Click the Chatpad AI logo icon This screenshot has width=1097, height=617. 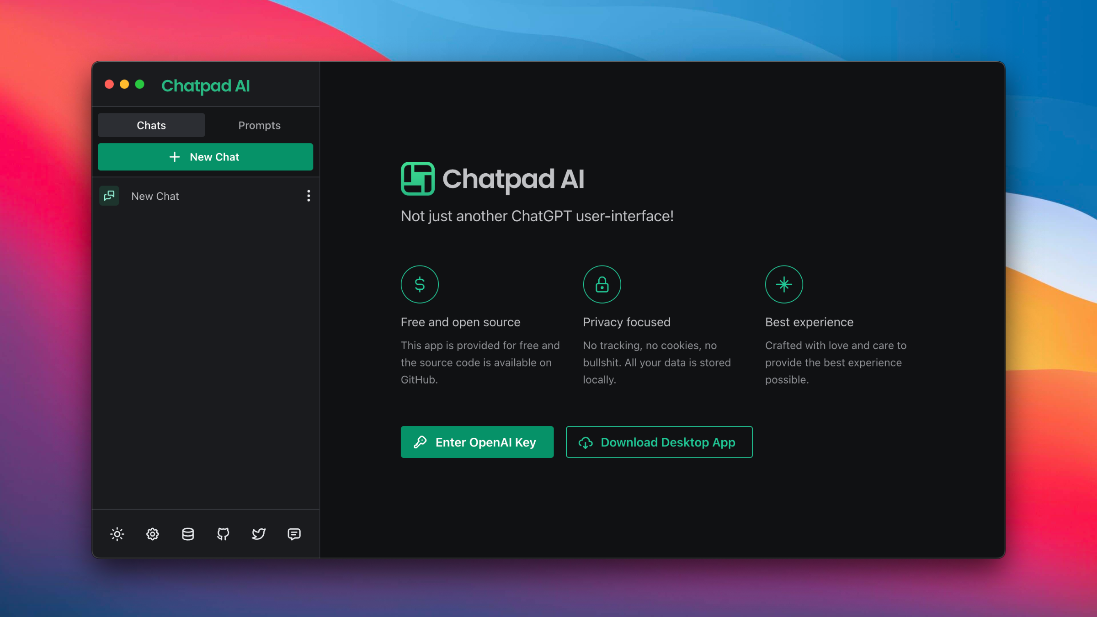[x=417, y=179]
